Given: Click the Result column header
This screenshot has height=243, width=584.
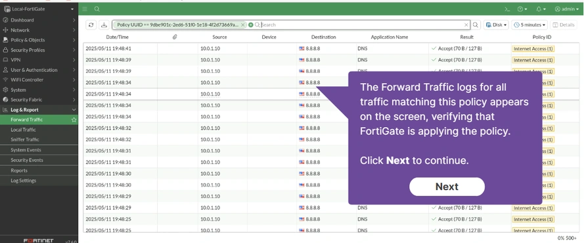Looking at the screenshot, I should 466,37.
